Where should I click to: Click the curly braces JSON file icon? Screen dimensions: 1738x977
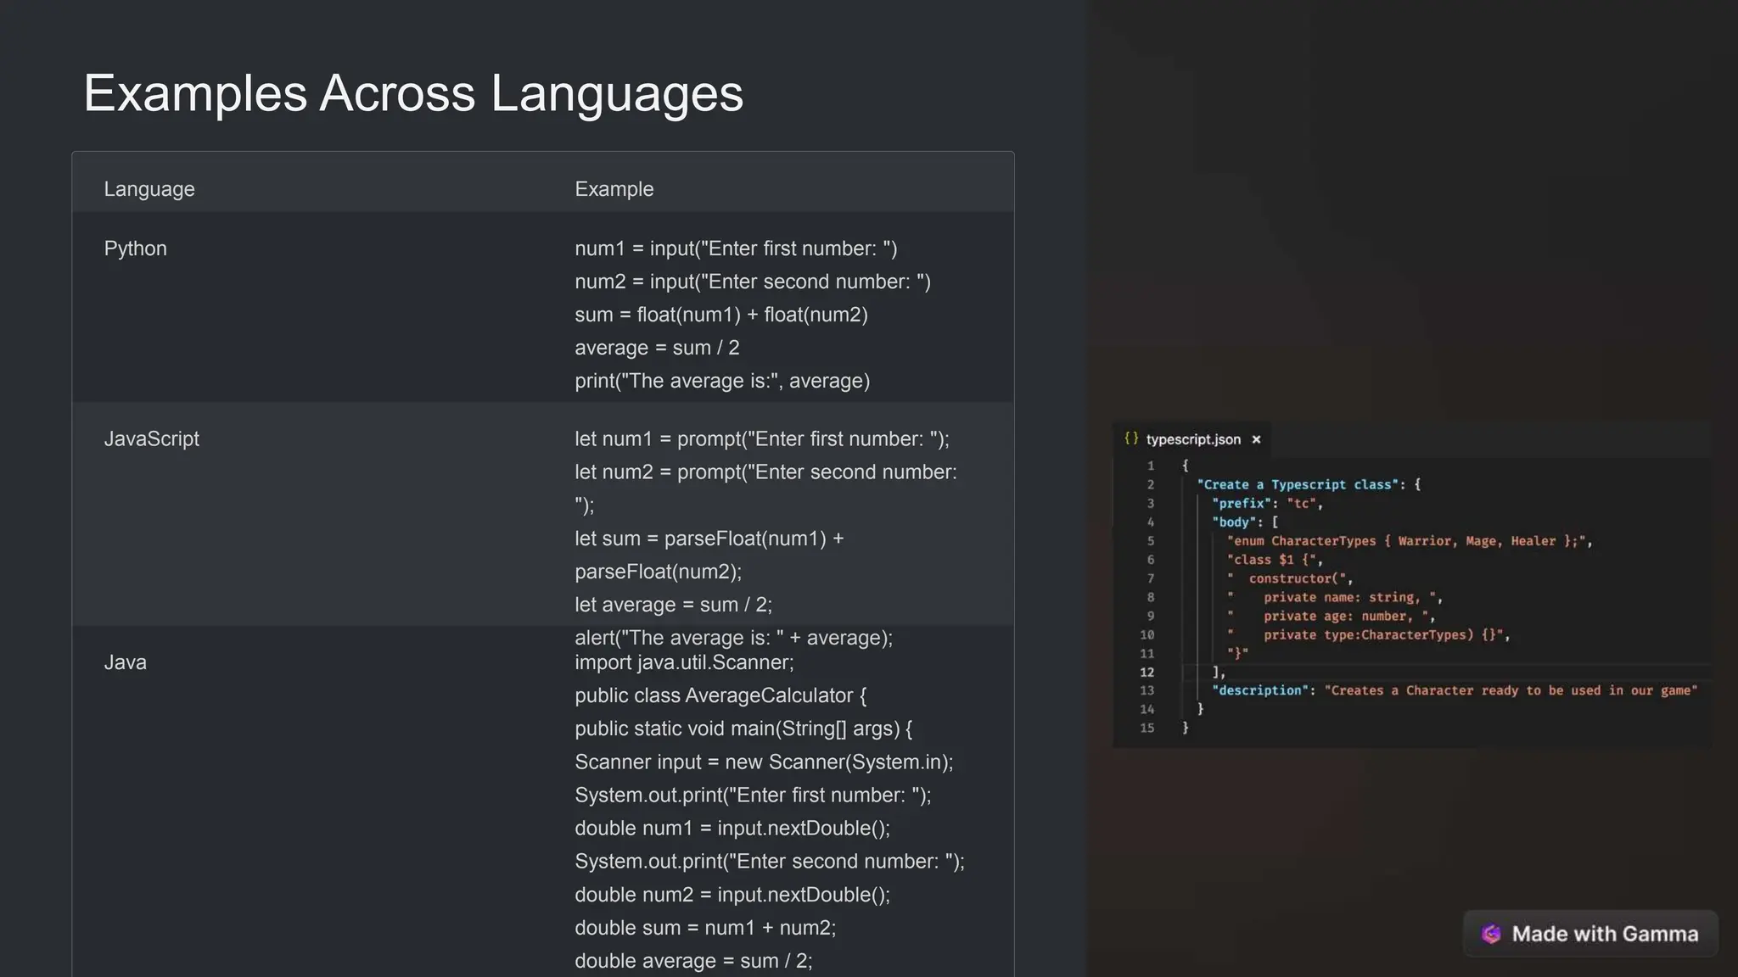point(1130,438)
